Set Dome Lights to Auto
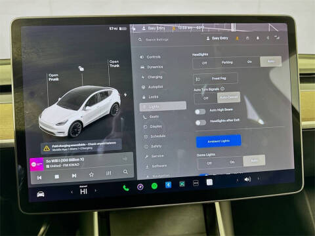This screenshot has width=315, height=236. (x=254, y=161)
